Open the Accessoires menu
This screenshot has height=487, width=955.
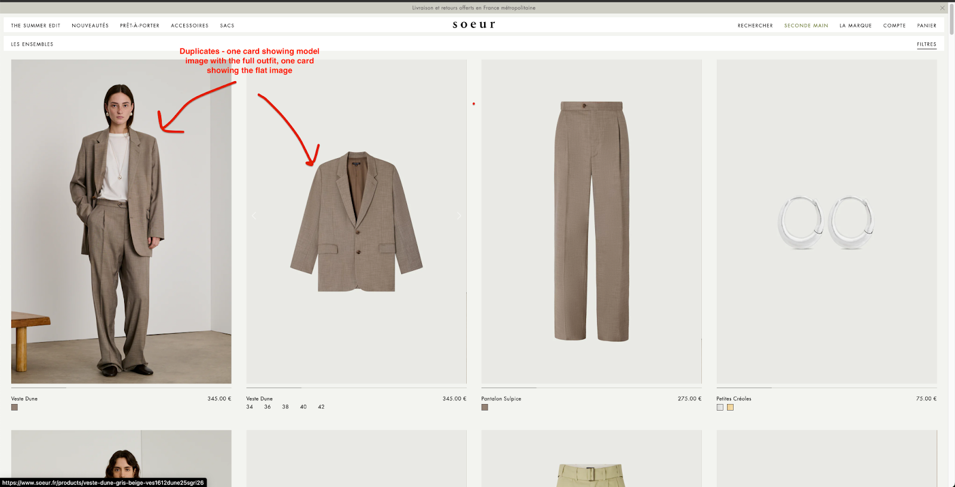coord(190,26)
